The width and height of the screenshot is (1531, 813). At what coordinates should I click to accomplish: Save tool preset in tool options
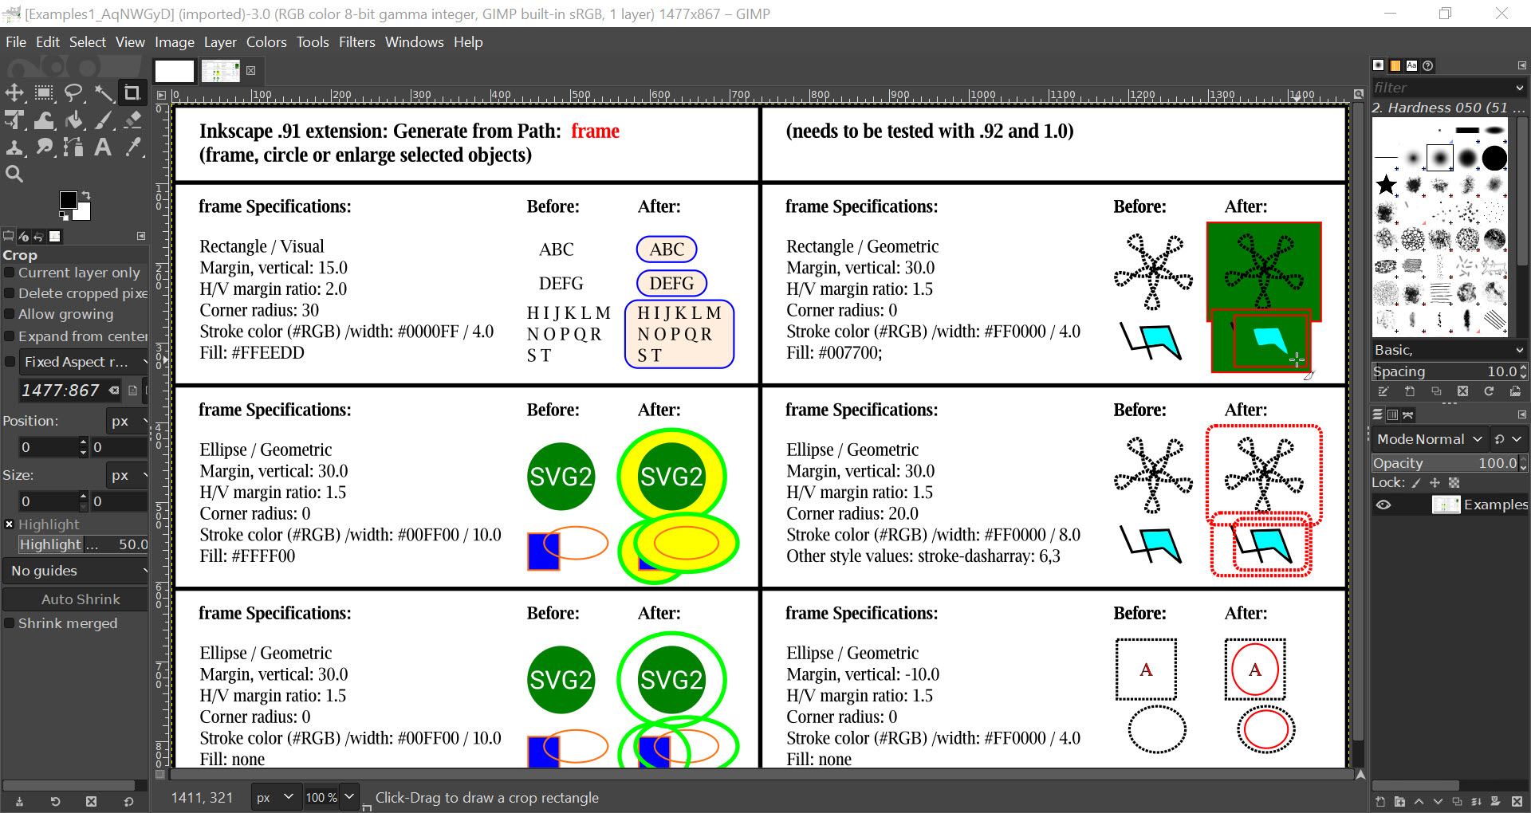point(19,801)
